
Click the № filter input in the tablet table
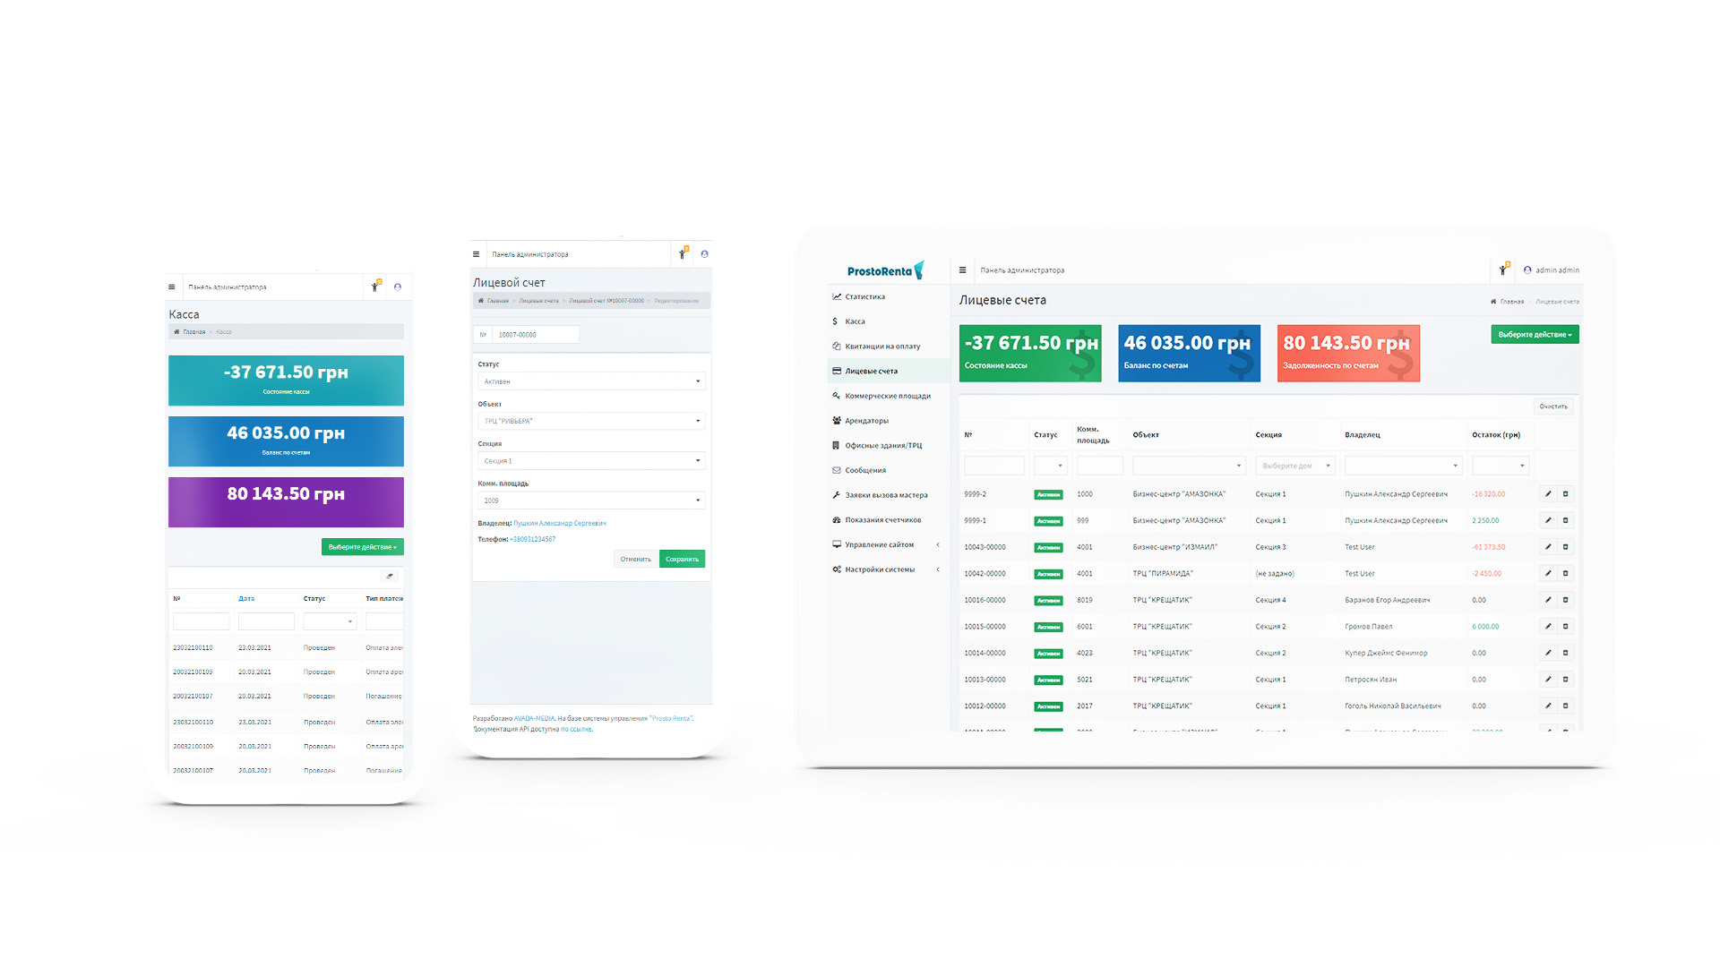click(993, 466)
